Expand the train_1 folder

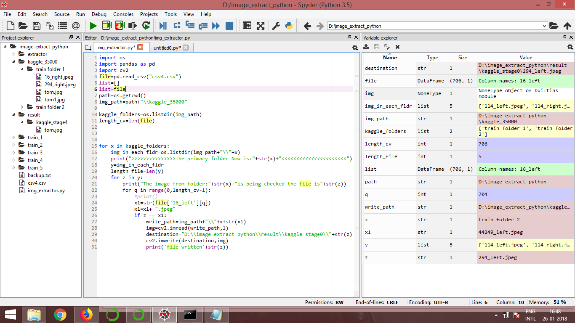click(13, 138)
